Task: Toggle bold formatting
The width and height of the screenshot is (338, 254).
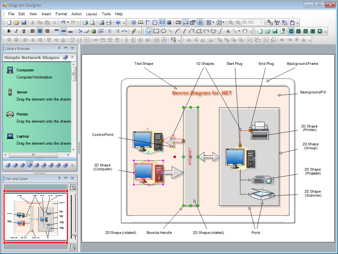Action: [9, 31]
